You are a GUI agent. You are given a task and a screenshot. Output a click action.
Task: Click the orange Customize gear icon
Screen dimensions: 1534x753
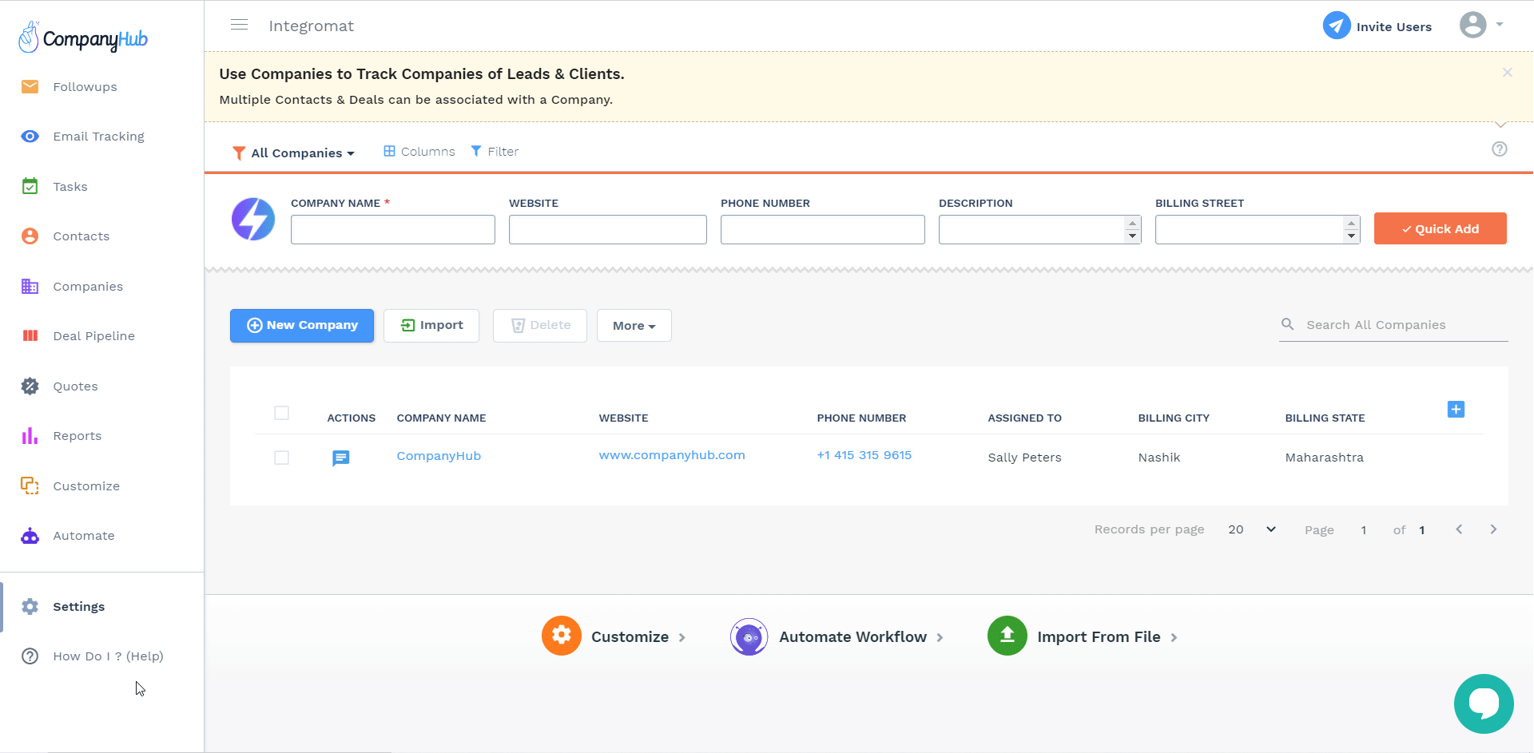click(562, 636)
